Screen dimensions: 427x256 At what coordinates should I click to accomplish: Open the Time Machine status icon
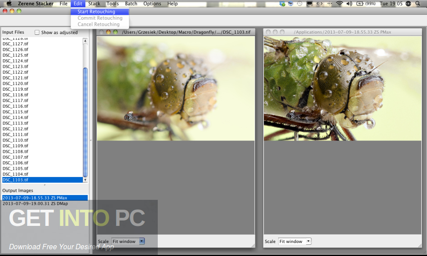point(299,4)
